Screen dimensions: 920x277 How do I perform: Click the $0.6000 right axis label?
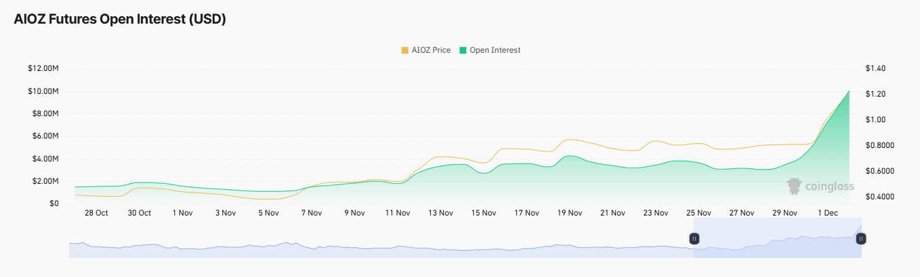click(x=880, y=171)
